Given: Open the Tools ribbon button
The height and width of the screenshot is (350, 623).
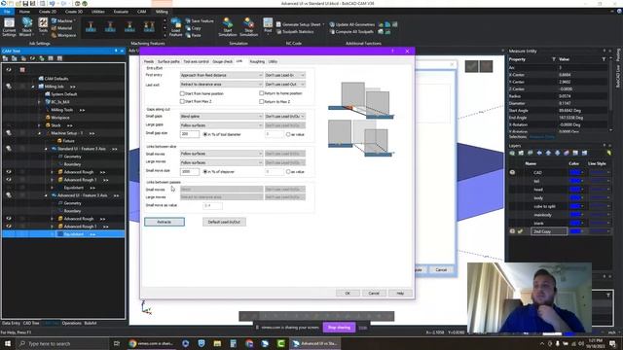Looking at the screenshot, I should (43, 26).
